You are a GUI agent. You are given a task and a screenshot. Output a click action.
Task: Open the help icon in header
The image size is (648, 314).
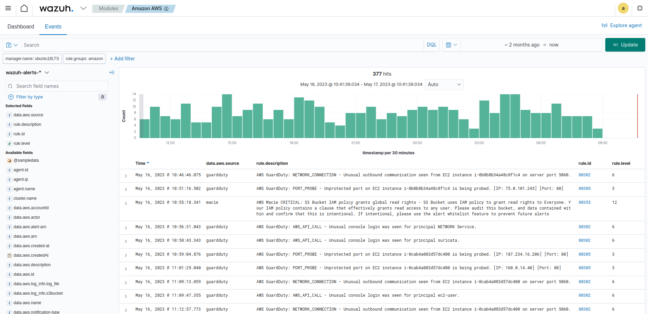[x=640, y=8]
